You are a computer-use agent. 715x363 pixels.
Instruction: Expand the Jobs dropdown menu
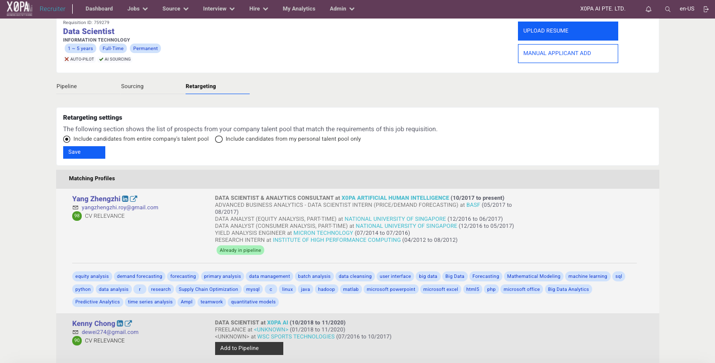(x=137, y=9)
